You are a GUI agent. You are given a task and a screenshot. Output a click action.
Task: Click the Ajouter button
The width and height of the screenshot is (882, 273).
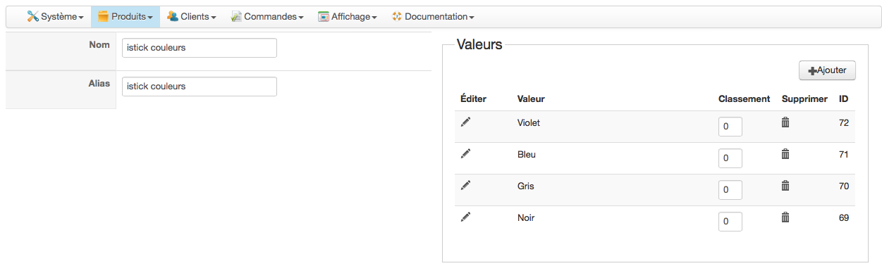827,70
